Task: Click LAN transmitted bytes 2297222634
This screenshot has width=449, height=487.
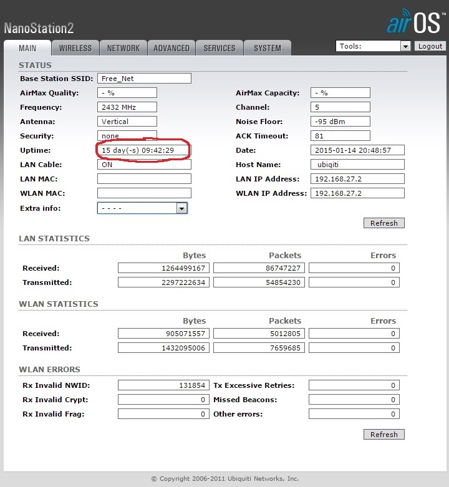Action: coord(163,282)
